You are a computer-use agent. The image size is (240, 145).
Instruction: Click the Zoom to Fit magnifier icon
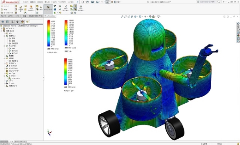coord(122,16)
